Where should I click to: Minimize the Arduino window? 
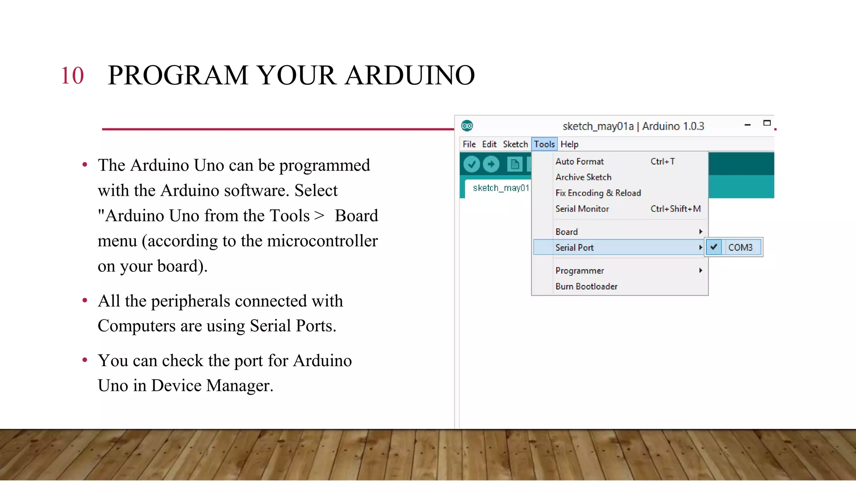(x=747, y=124)
